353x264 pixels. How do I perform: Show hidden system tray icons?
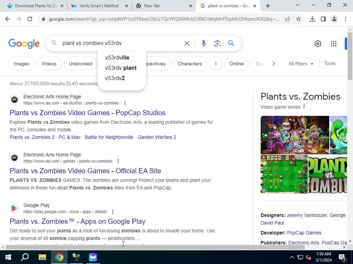[292, 257]
